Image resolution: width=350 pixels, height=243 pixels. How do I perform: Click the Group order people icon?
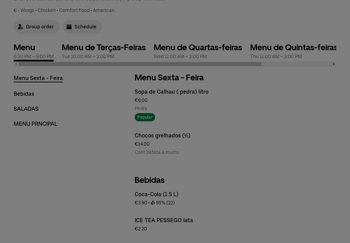21,27
